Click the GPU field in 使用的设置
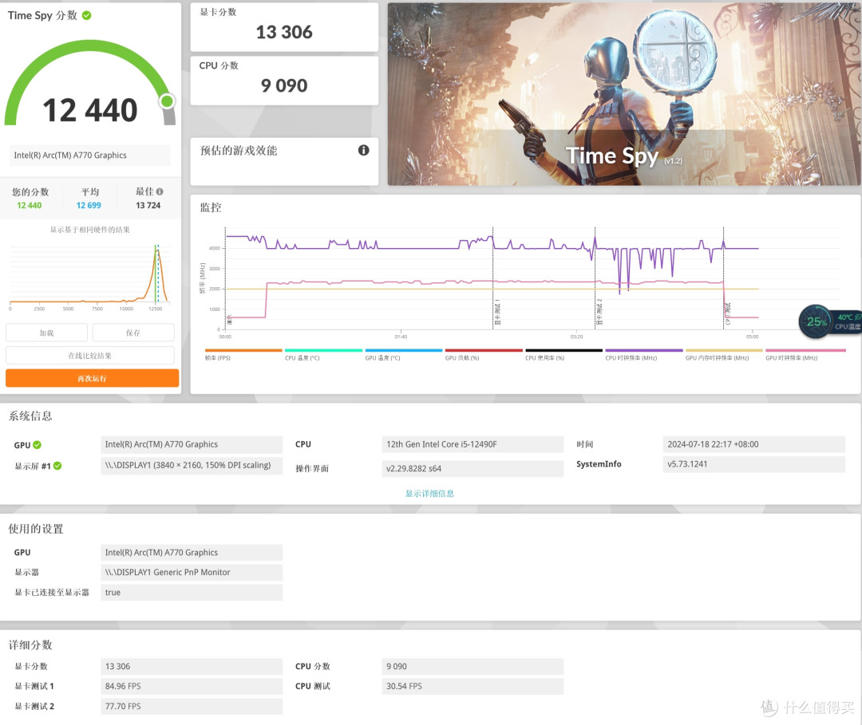 point(192,553)
